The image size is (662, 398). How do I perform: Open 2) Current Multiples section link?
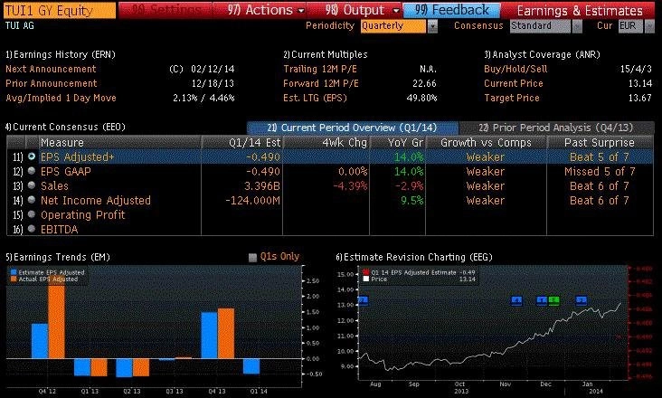coord(325,54)
